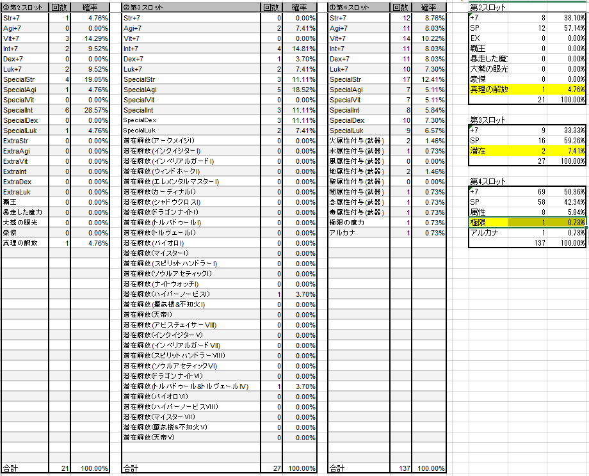The width and height of the screenshot is (589, 476).
Task: Click the 潜在解放(アークメイジI) cell
Action: 191,141
